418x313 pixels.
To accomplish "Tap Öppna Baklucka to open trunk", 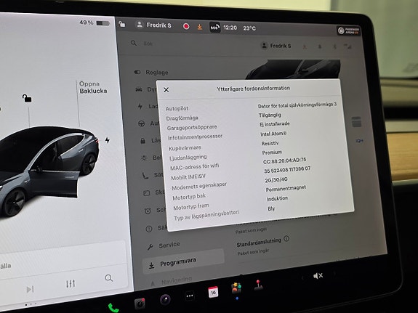I will point(93,87).
